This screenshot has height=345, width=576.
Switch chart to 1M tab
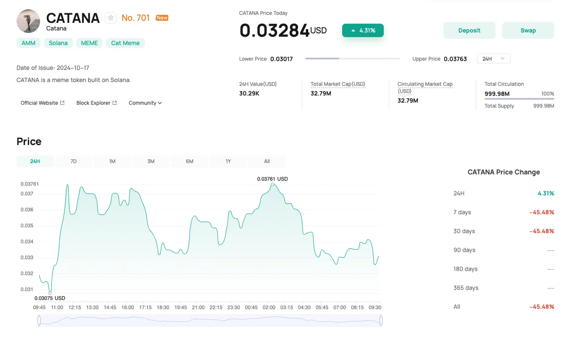(x=112, y=161)
